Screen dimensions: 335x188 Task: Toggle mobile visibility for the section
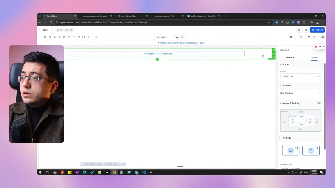click(x=311, y=151)
